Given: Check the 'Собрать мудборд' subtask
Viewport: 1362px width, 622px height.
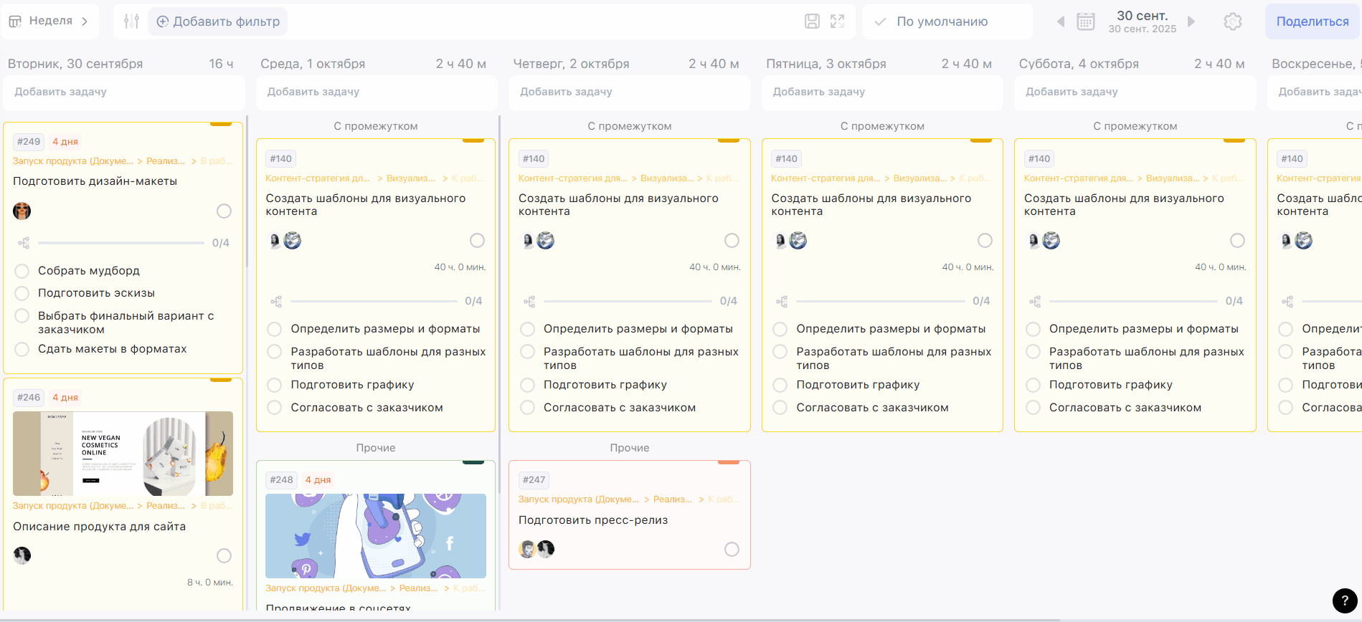Looking at the screenshot, I should click(x=22, y=271).
